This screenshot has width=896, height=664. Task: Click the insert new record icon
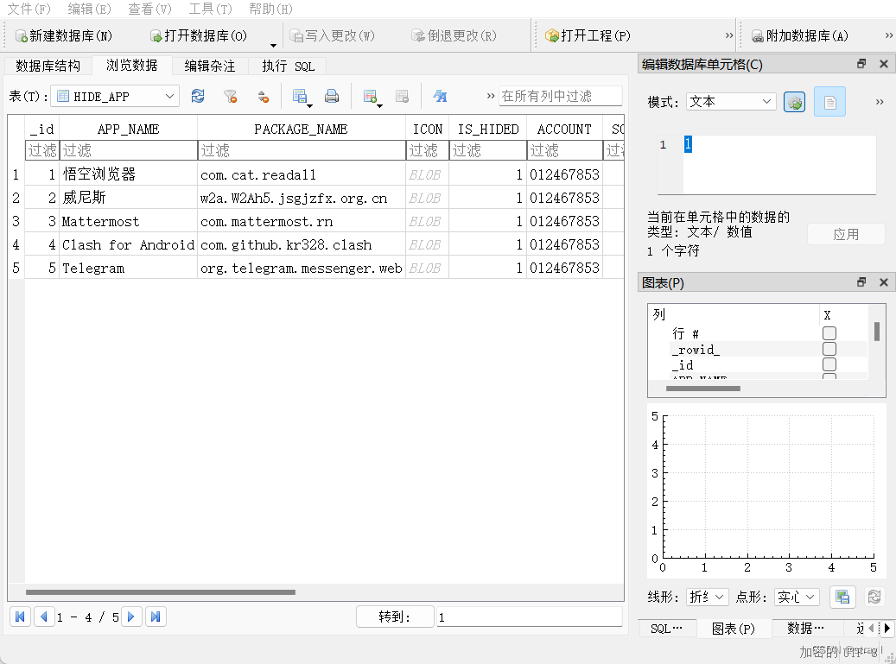click(x=372, y=97)
